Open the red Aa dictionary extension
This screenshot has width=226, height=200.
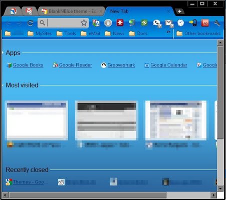pos(205,23)
